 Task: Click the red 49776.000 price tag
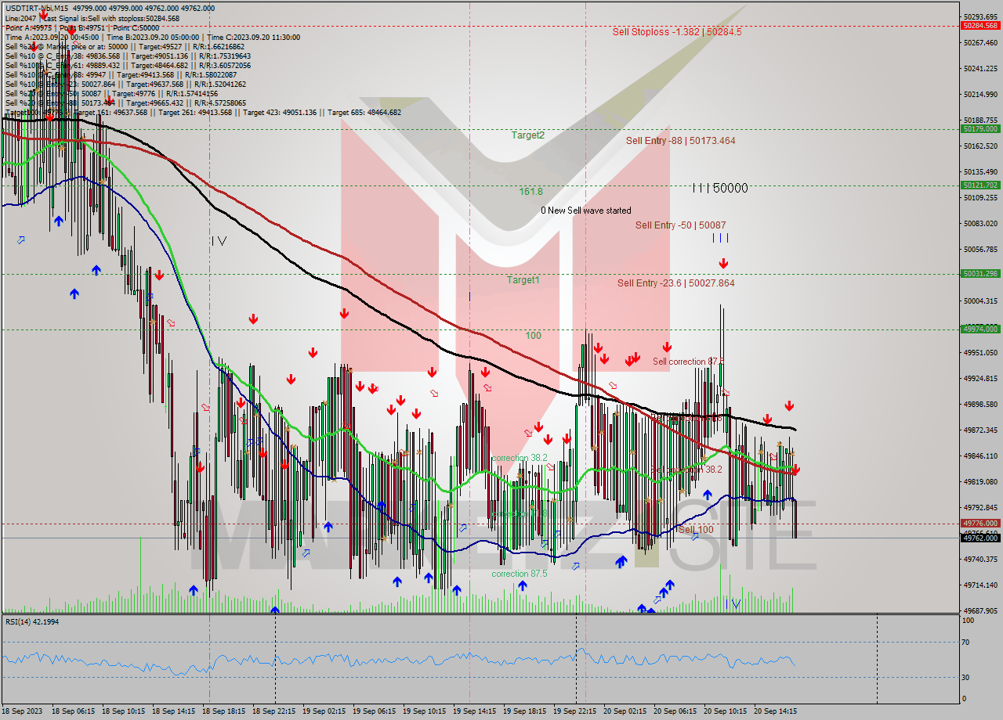[979, 524]
